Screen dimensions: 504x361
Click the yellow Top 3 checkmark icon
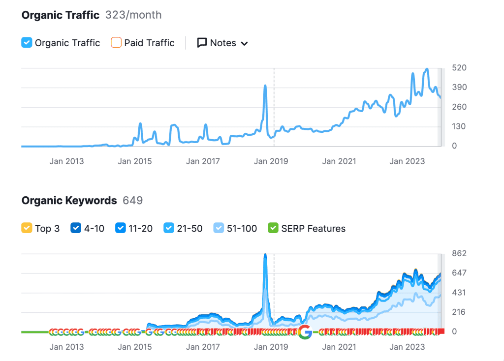pyautogui.click(x=27, y=228)
